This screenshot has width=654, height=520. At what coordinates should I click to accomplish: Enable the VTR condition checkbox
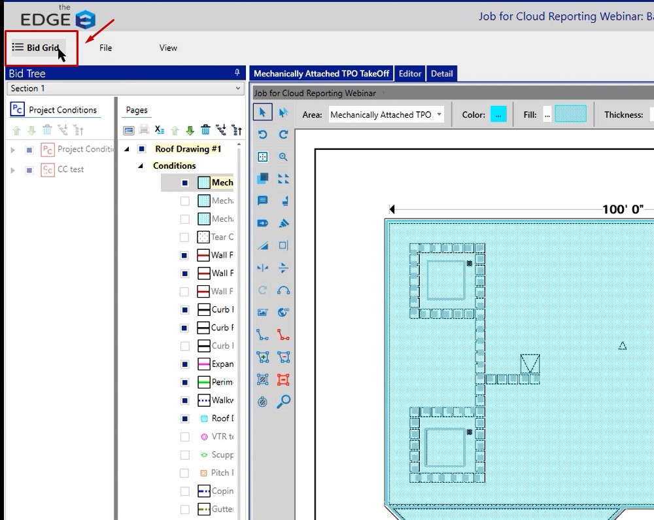(184, 437)
